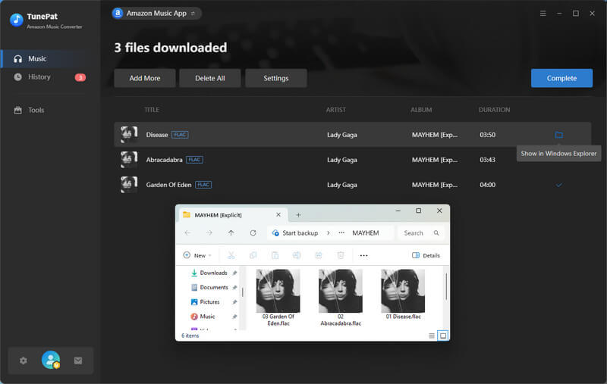Open the History section
This screenshot has width=607, height=384.
[39, 77]
